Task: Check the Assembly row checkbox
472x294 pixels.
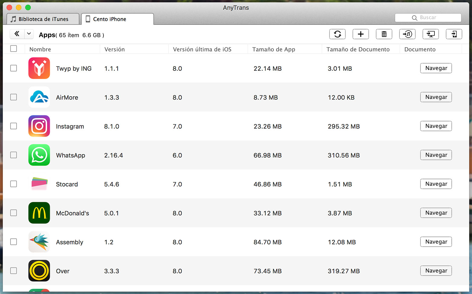Action: 14,242
